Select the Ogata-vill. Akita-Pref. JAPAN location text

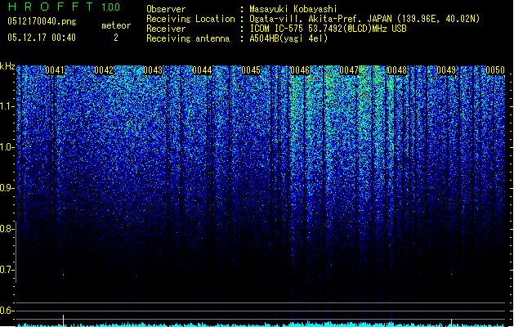coord(364,19)
